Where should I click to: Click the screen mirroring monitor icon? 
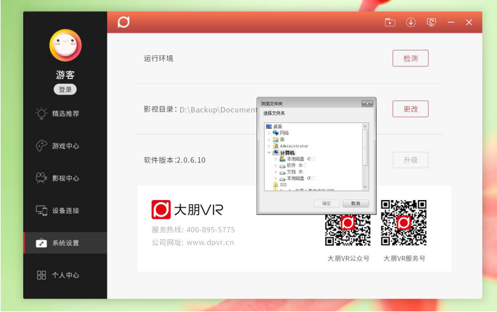431,22
